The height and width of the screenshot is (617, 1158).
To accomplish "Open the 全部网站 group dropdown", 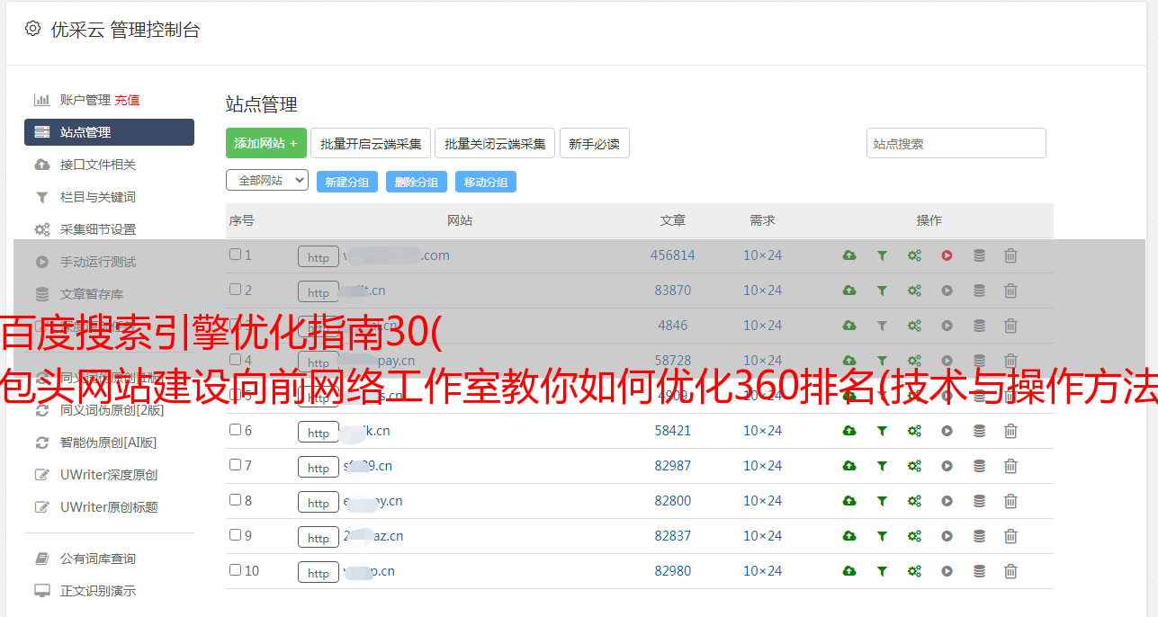I will 267,180.
